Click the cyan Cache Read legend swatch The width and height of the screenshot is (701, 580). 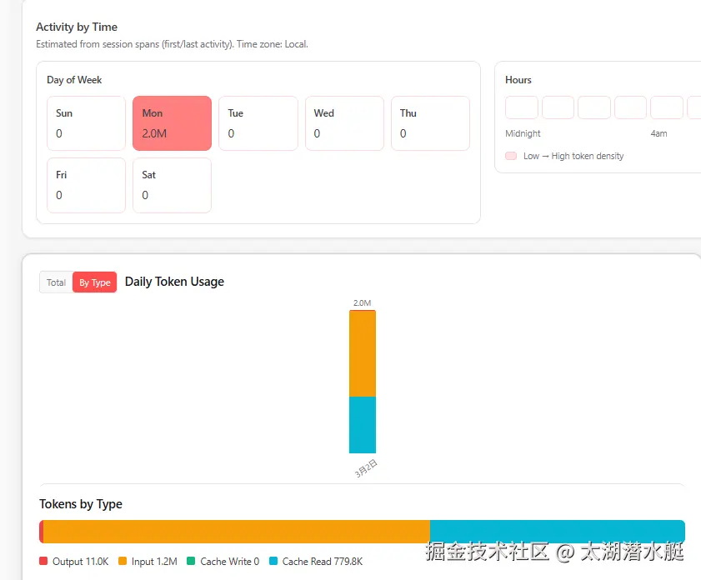(x=273, y=562)
